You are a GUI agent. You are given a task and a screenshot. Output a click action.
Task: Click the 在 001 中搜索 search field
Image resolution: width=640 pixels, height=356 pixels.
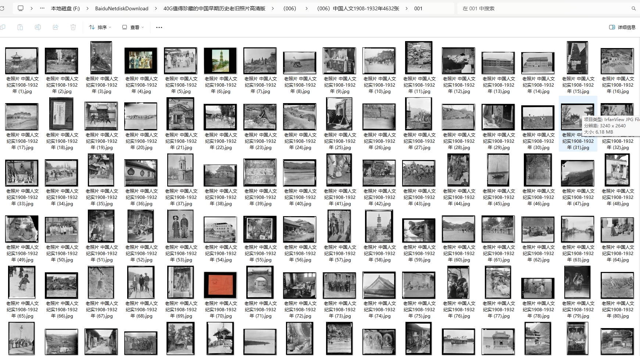[544, 8]
